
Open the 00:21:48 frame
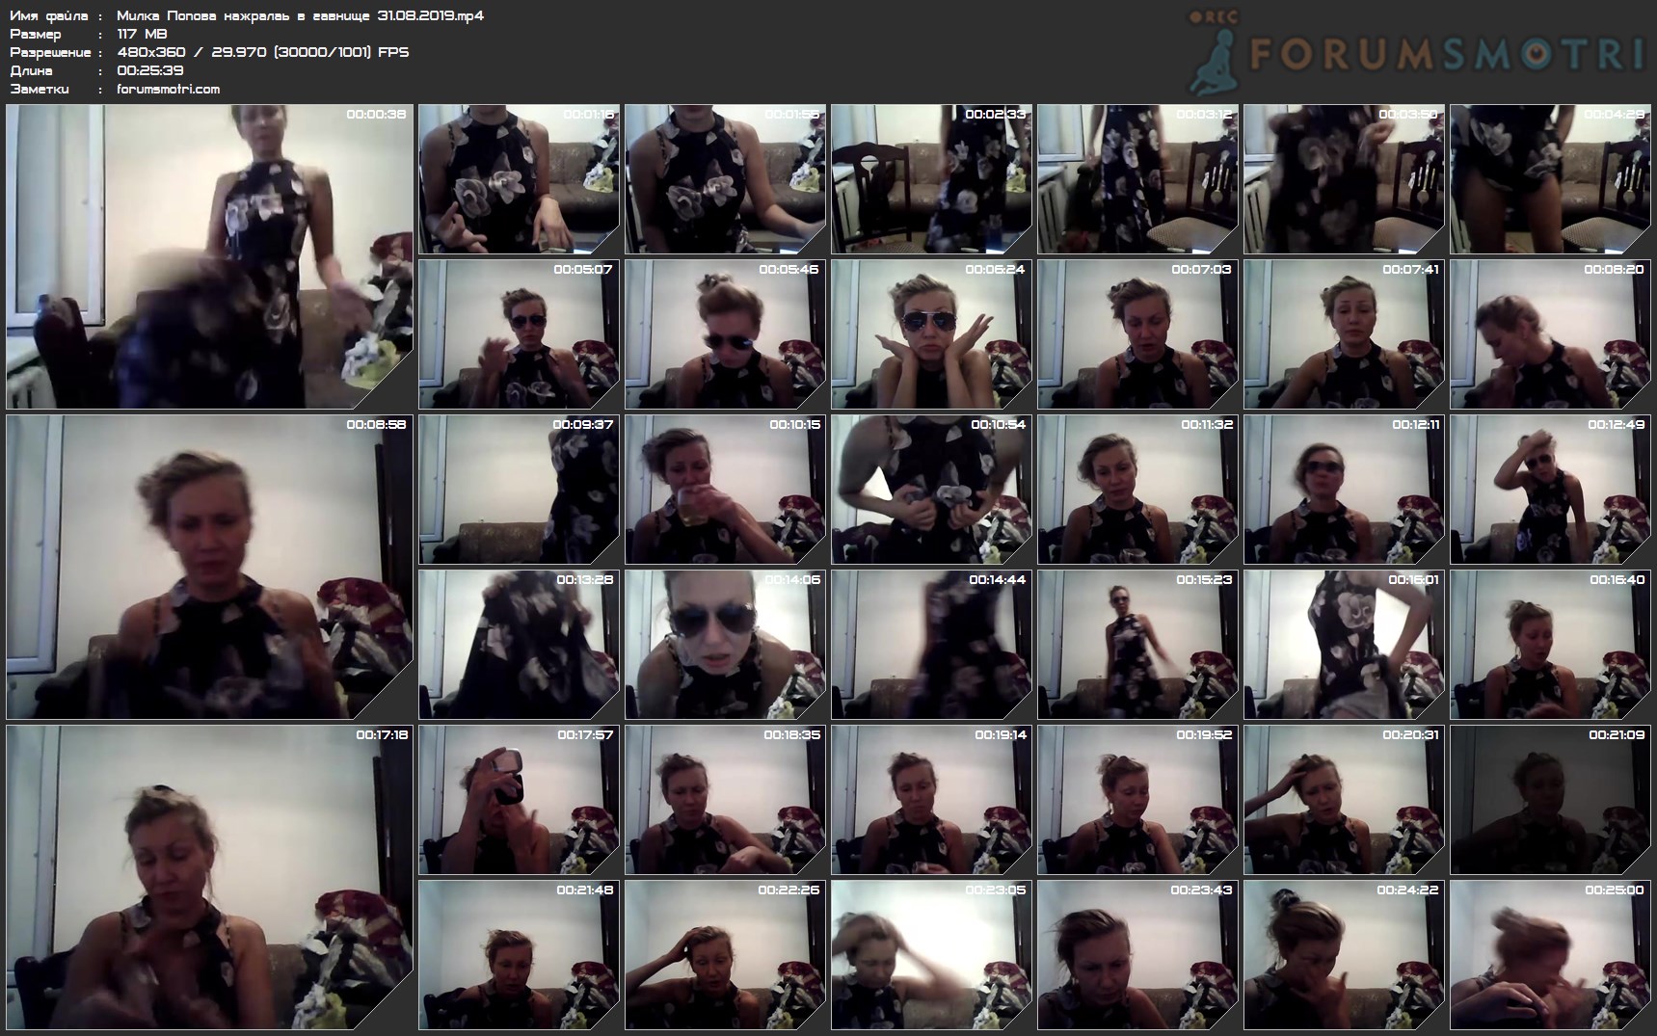pyautogui.click(x=519, y=955)
